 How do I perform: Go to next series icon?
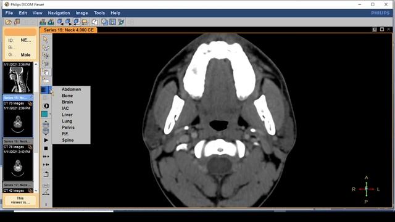tap(69, 22)
